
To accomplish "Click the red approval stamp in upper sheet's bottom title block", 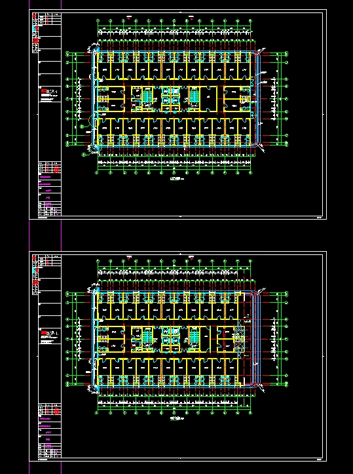I will tap(56, 170).
